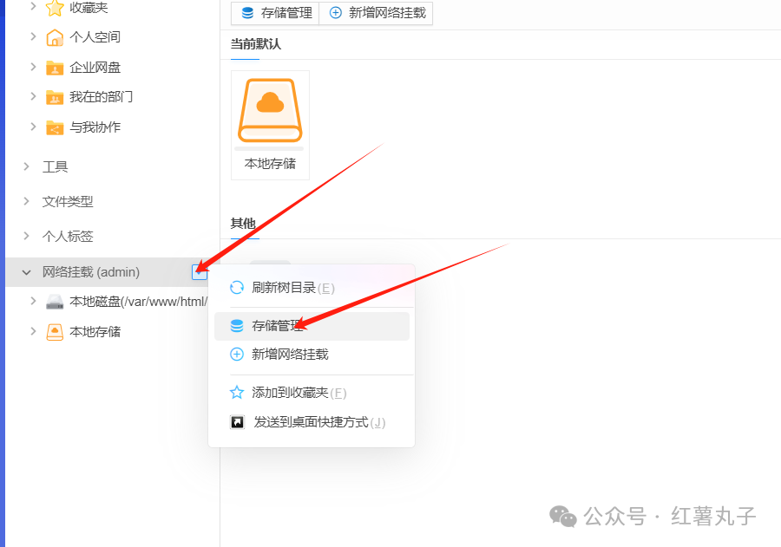Click the 个人空间 home icon
Viewport: 781px width, 547px height.
tap(55, 37)
